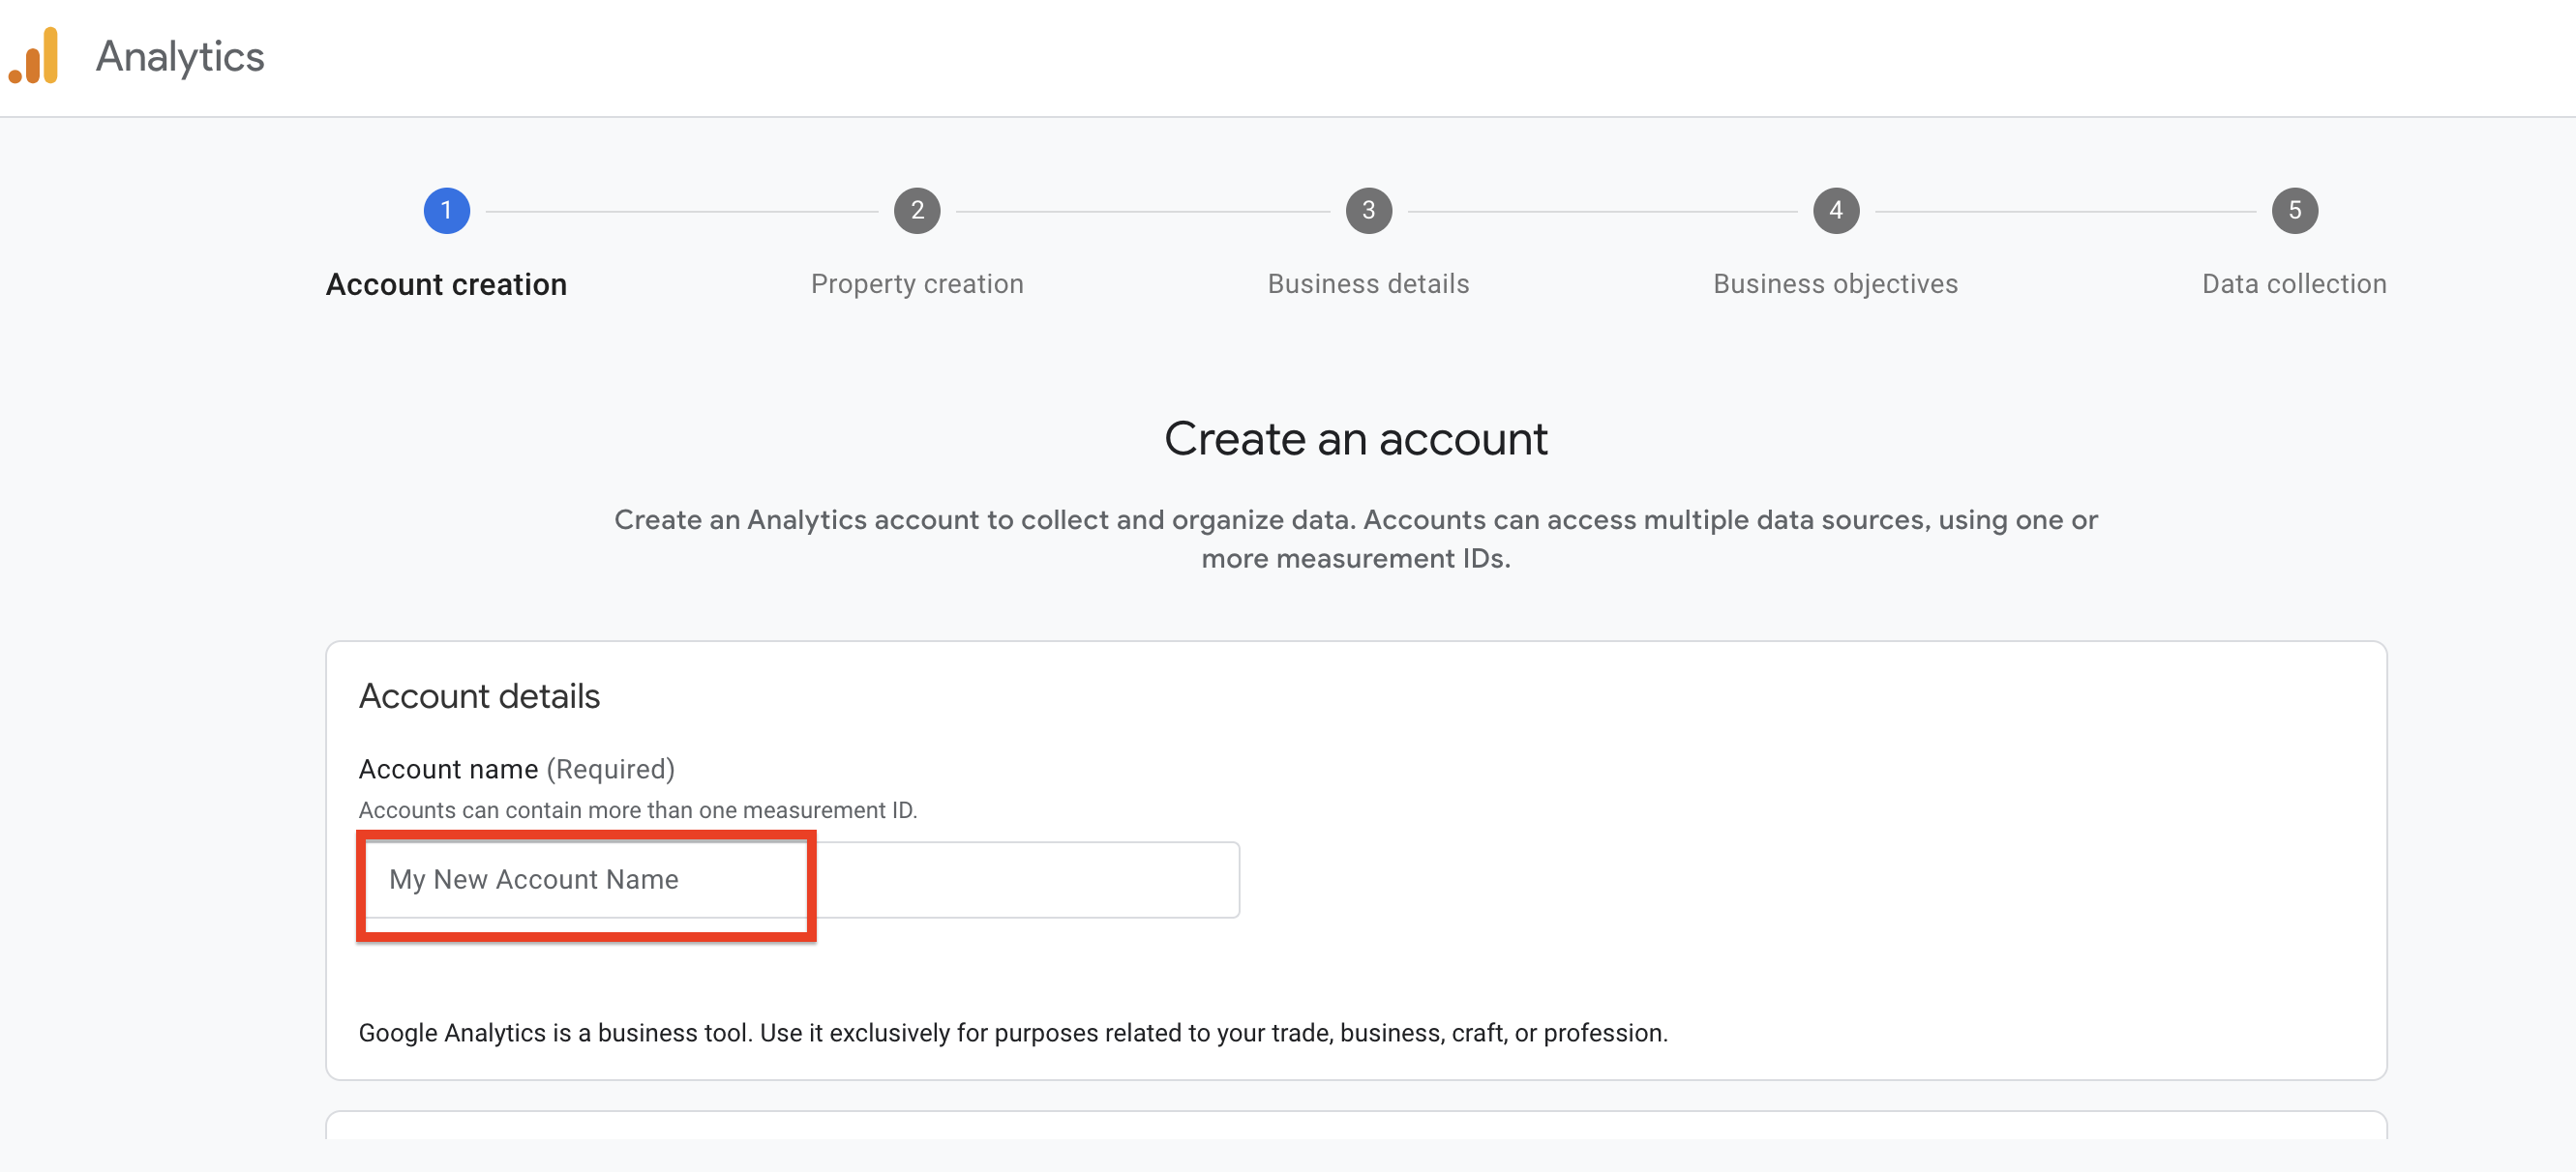Open the Data collection step label
Viewport: 2576px width, 1172px height.
(2294, 283)
